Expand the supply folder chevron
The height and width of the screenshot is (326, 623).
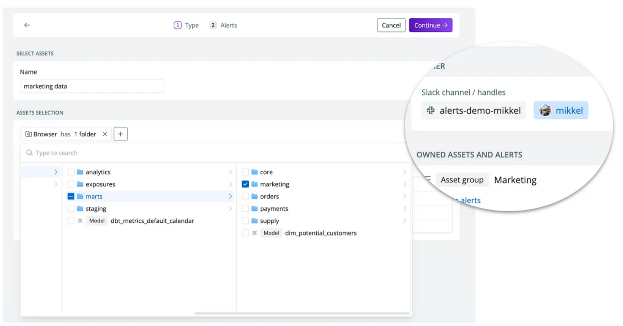(x=404, y=221)
